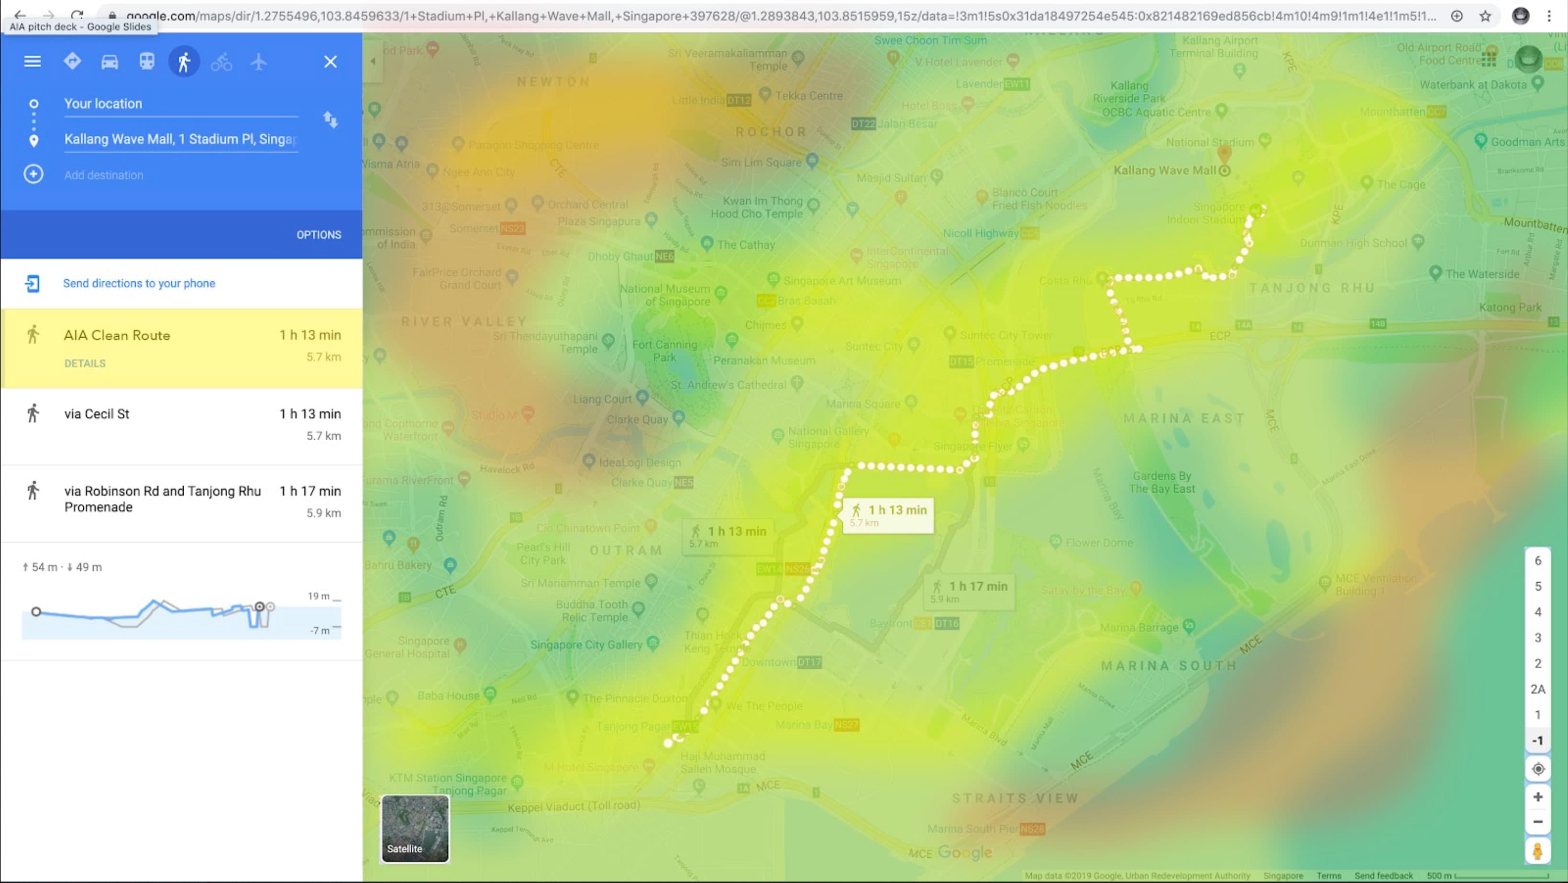
Task: Click the zoom plus icon in address bar
Action: [1457, 16]
